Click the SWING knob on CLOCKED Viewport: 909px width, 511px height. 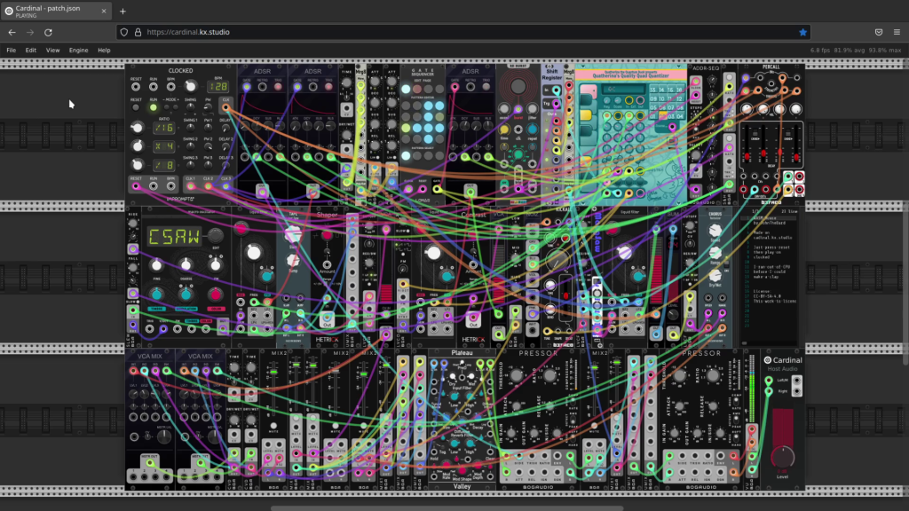click(x=190, y=107)
